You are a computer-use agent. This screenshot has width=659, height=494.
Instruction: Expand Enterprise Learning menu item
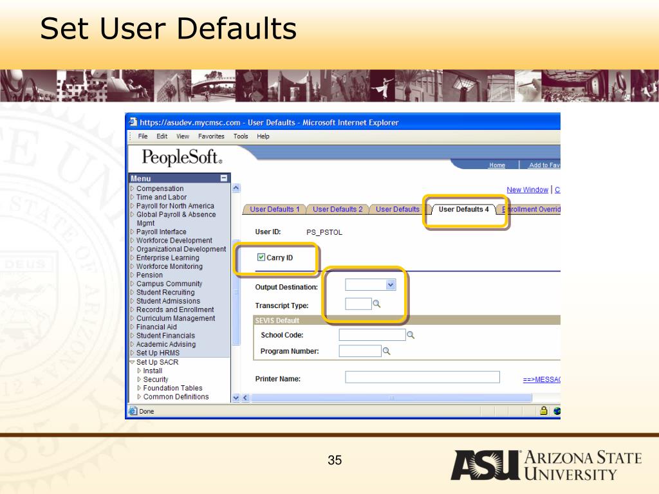coord(133,258)
